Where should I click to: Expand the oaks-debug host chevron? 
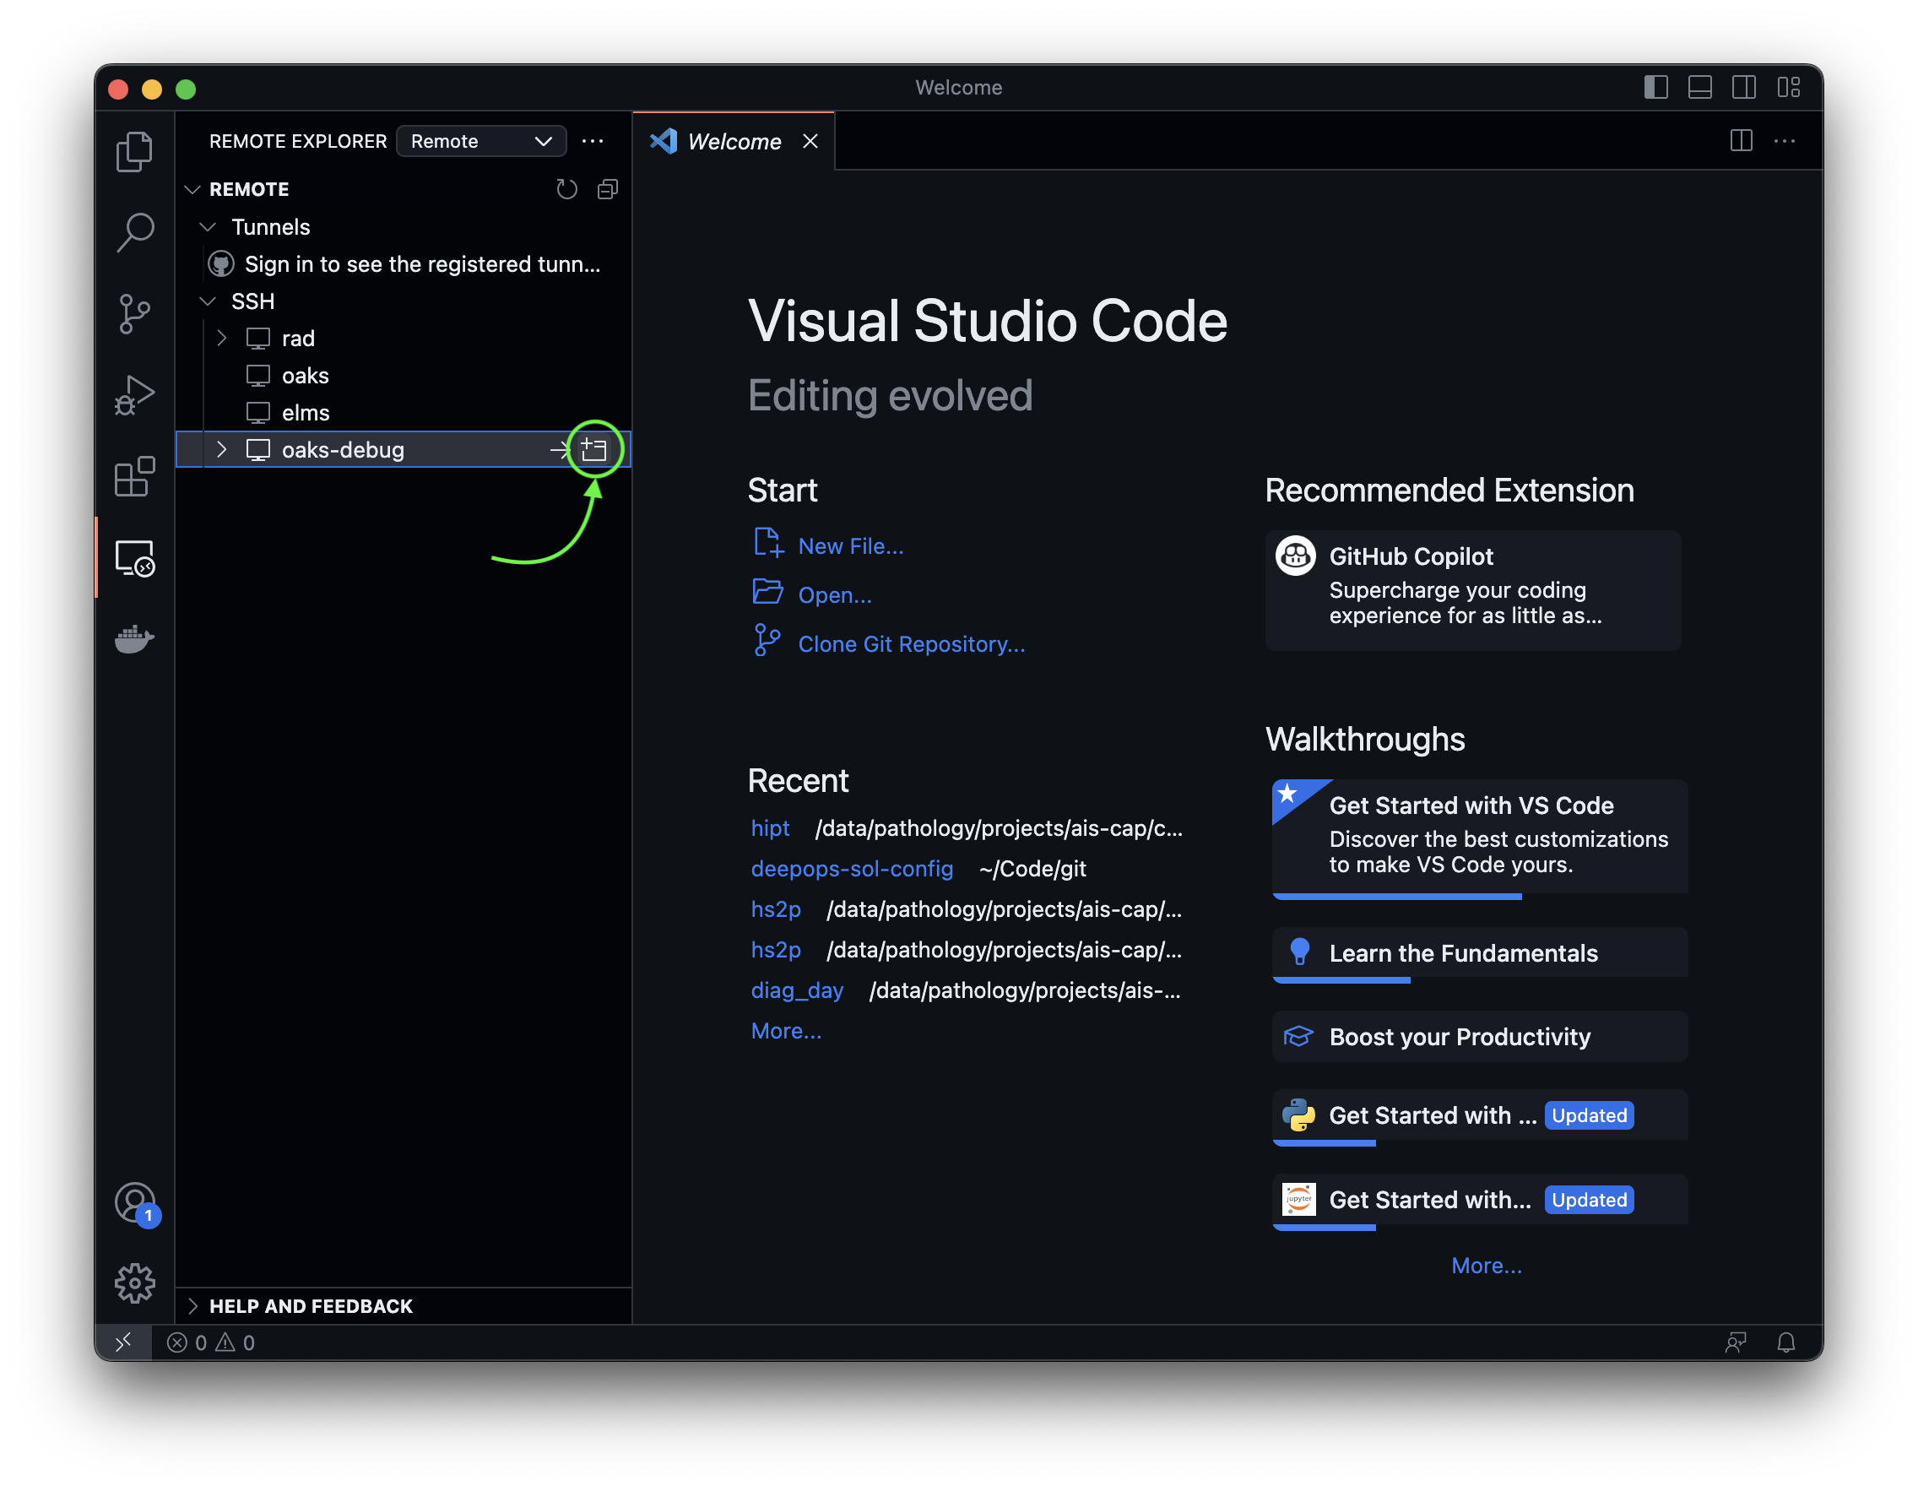221,450
